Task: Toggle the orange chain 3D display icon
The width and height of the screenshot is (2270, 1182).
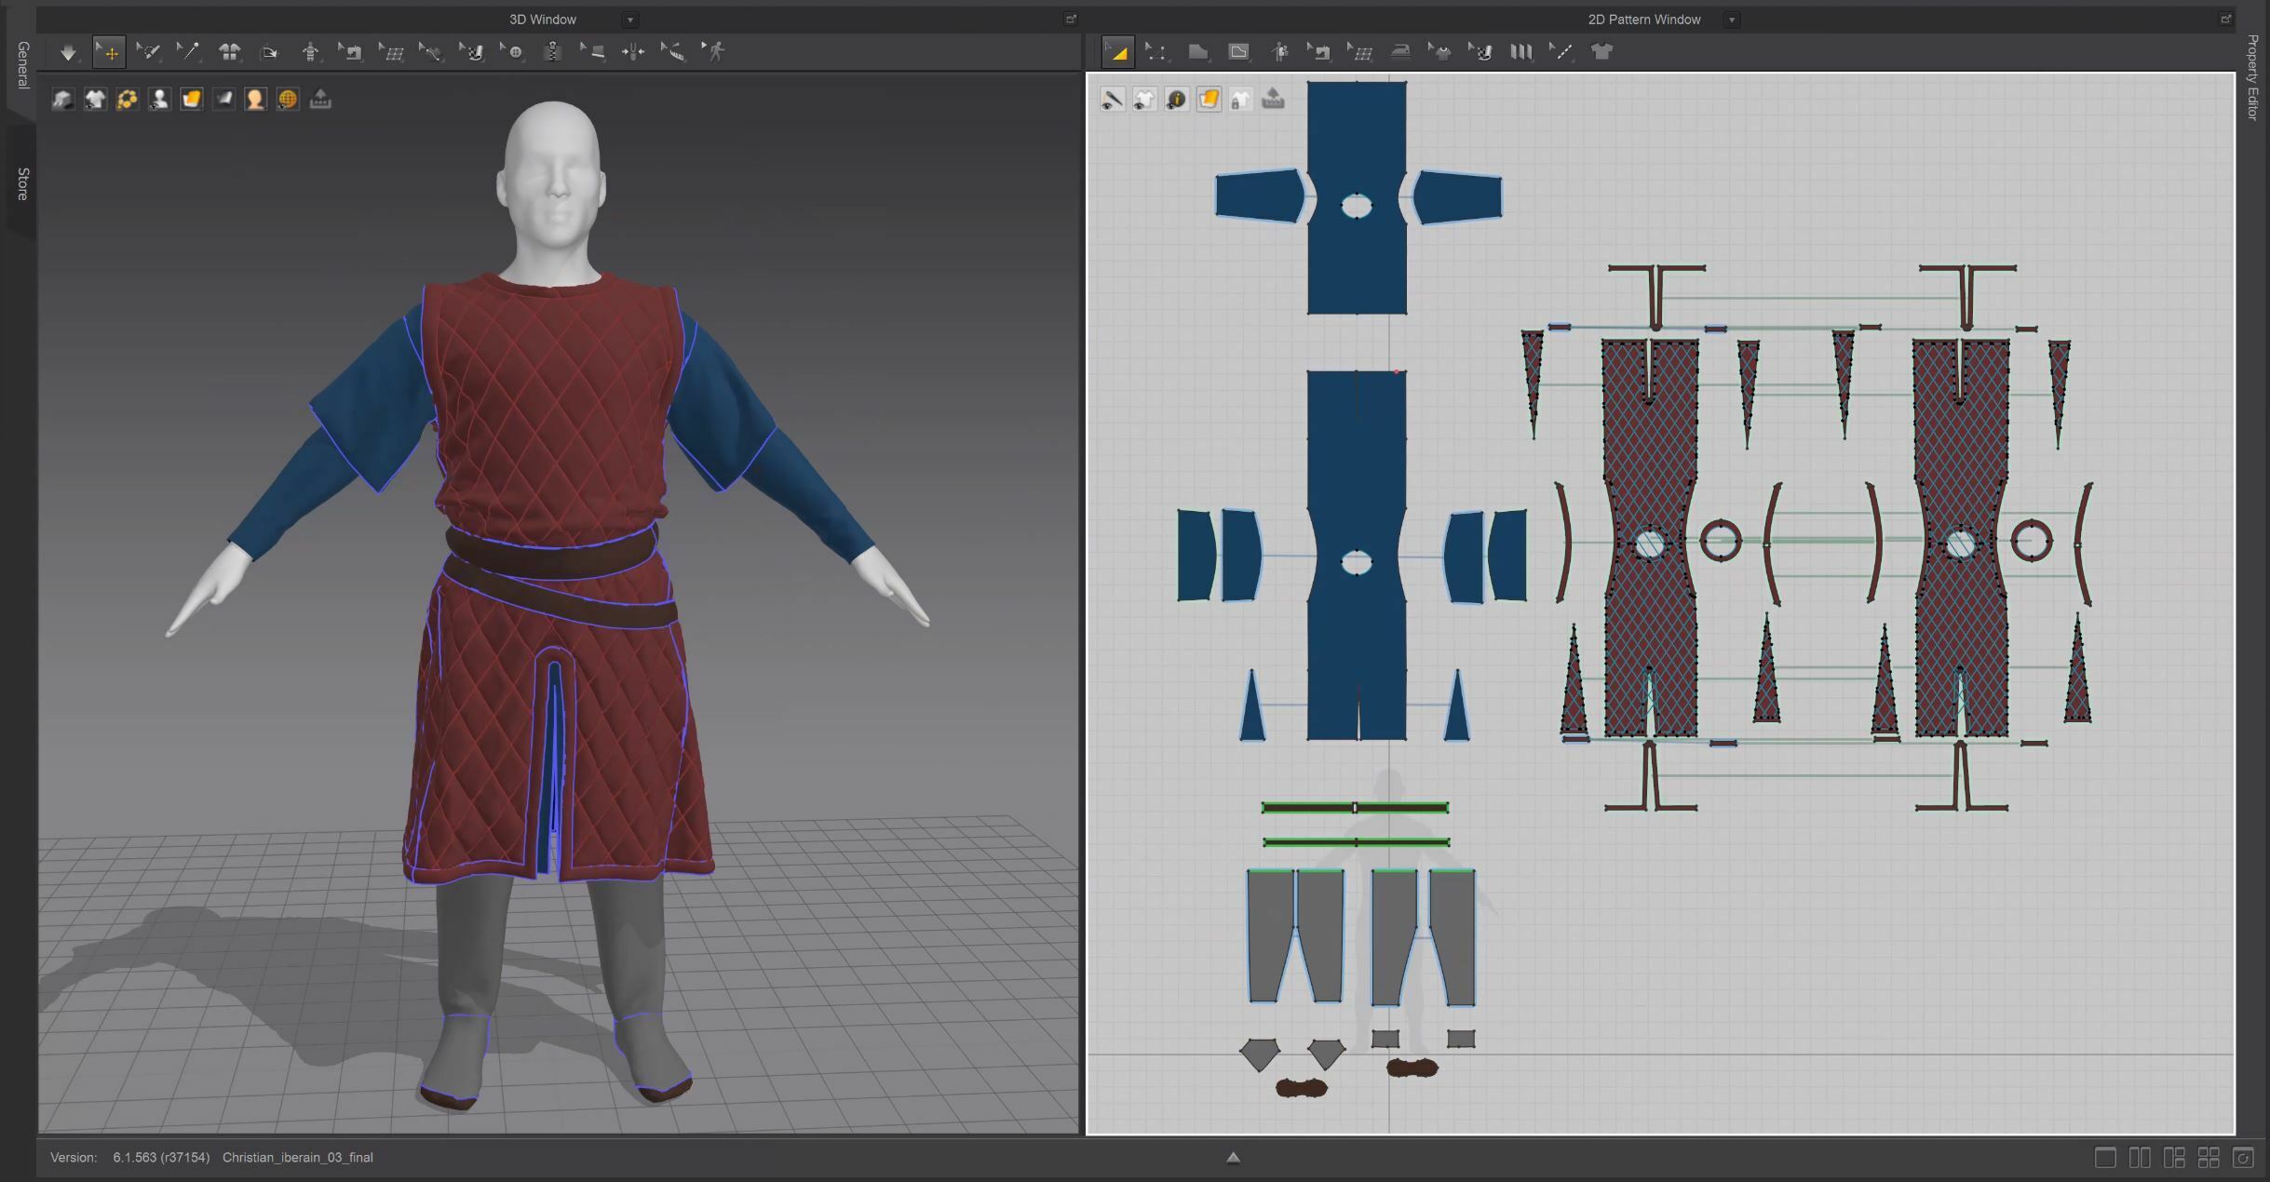Action: click(127, 100)
